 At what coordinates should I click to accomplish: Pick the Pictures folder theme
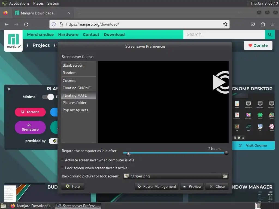(x=78, y=103)
